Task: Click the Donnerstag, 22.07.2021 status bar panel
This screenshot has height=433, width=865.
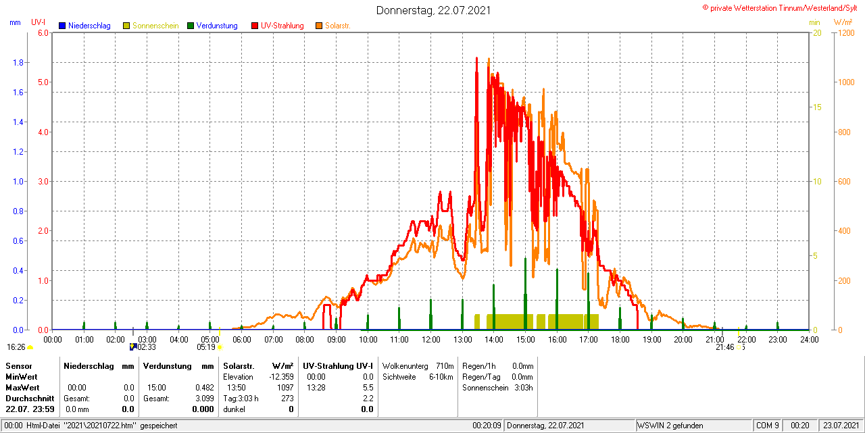Action: coord(570,426)
